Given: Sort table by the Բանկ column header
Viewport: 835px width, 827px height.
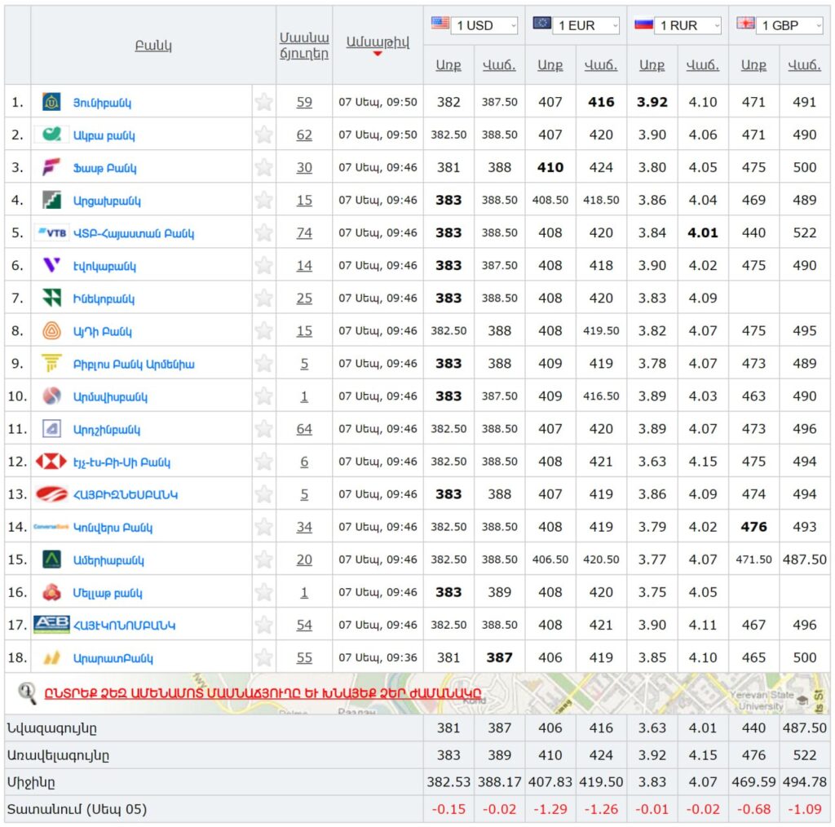Looking at the screenshot, I should click(x=153, y=46).
